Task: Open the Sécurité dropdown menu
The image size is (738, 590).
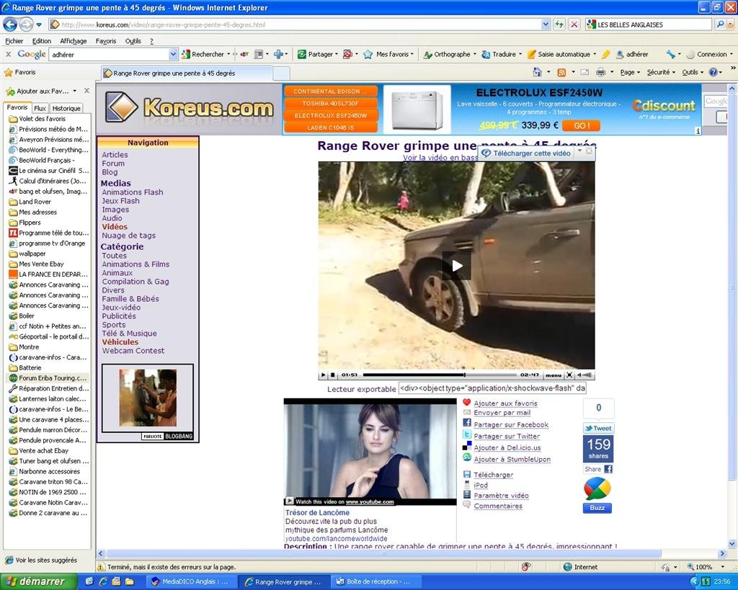Action: pyautogui.click(x=662, y=73)
